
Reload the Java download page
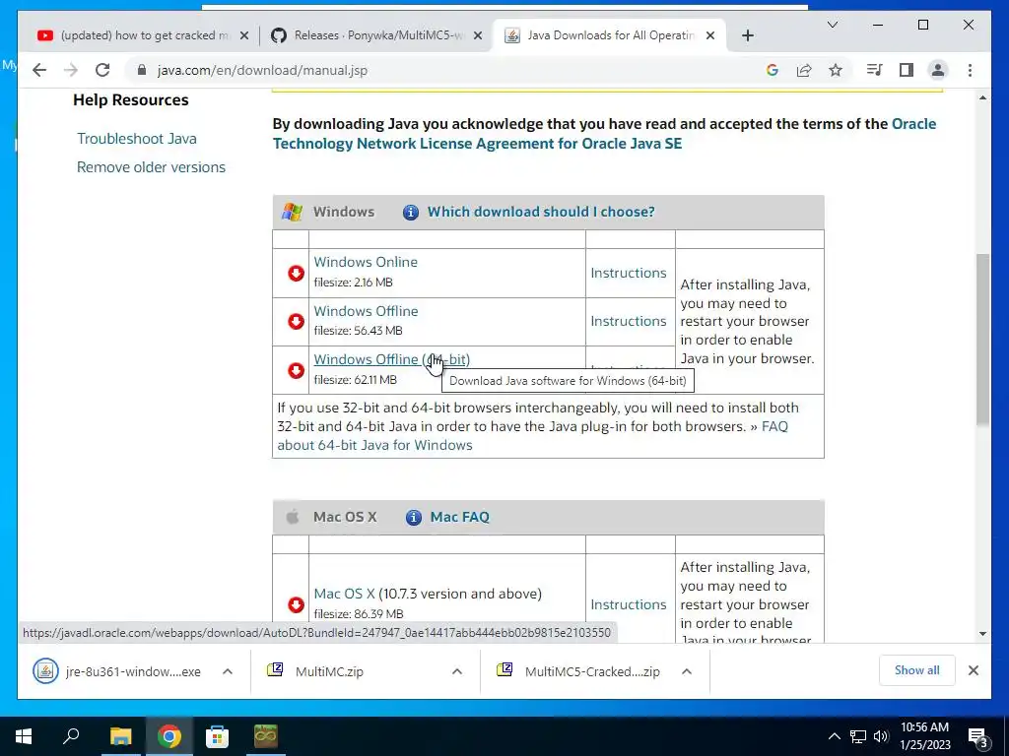coord(102,70)
